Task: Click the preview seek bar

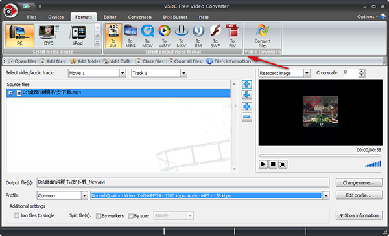Action: [320, 156]
